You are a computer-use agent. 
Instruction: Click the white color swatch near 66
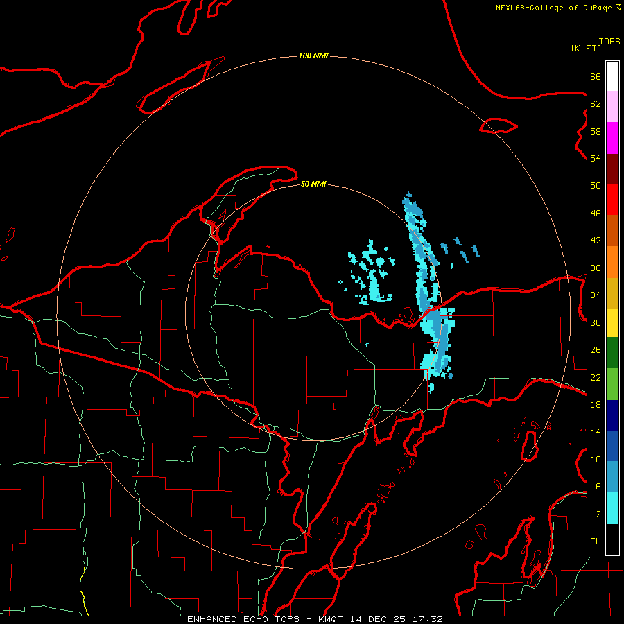(612, 76)
